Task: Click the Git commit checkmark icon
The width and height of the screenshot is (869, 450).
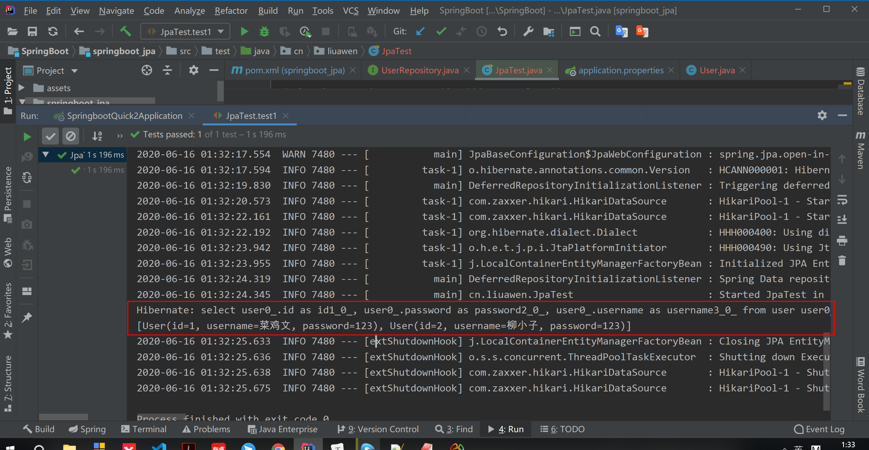Action: click(441, 32)
